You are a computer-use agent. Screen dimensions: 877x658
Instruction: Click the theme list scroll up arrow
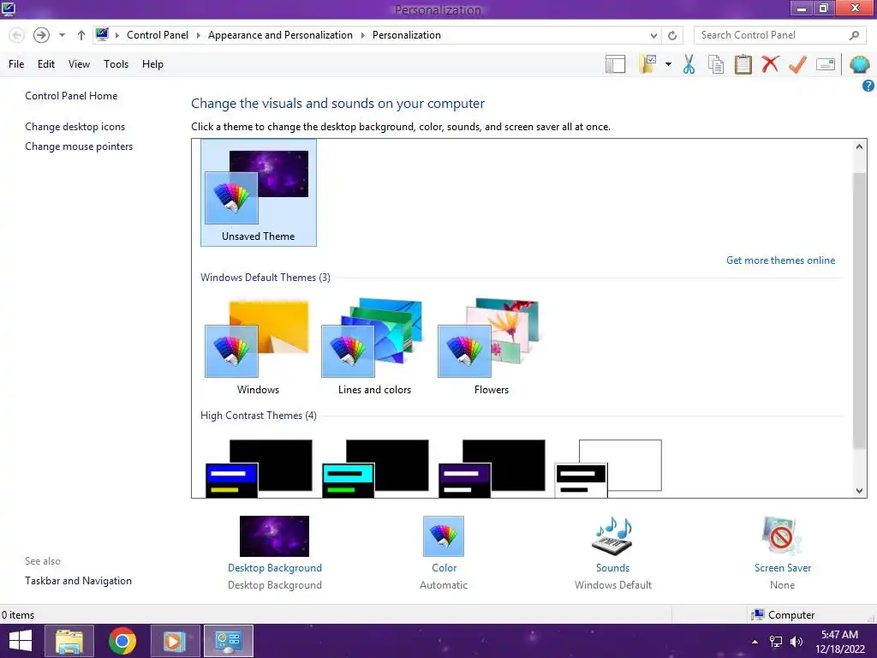pos(859,147)
